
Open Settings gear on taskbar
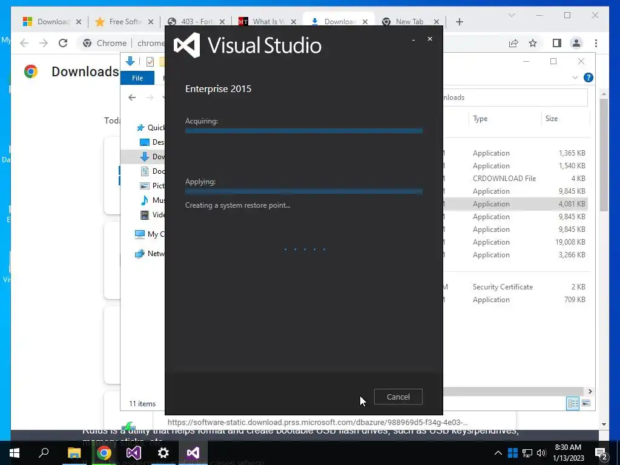point(163,453)
